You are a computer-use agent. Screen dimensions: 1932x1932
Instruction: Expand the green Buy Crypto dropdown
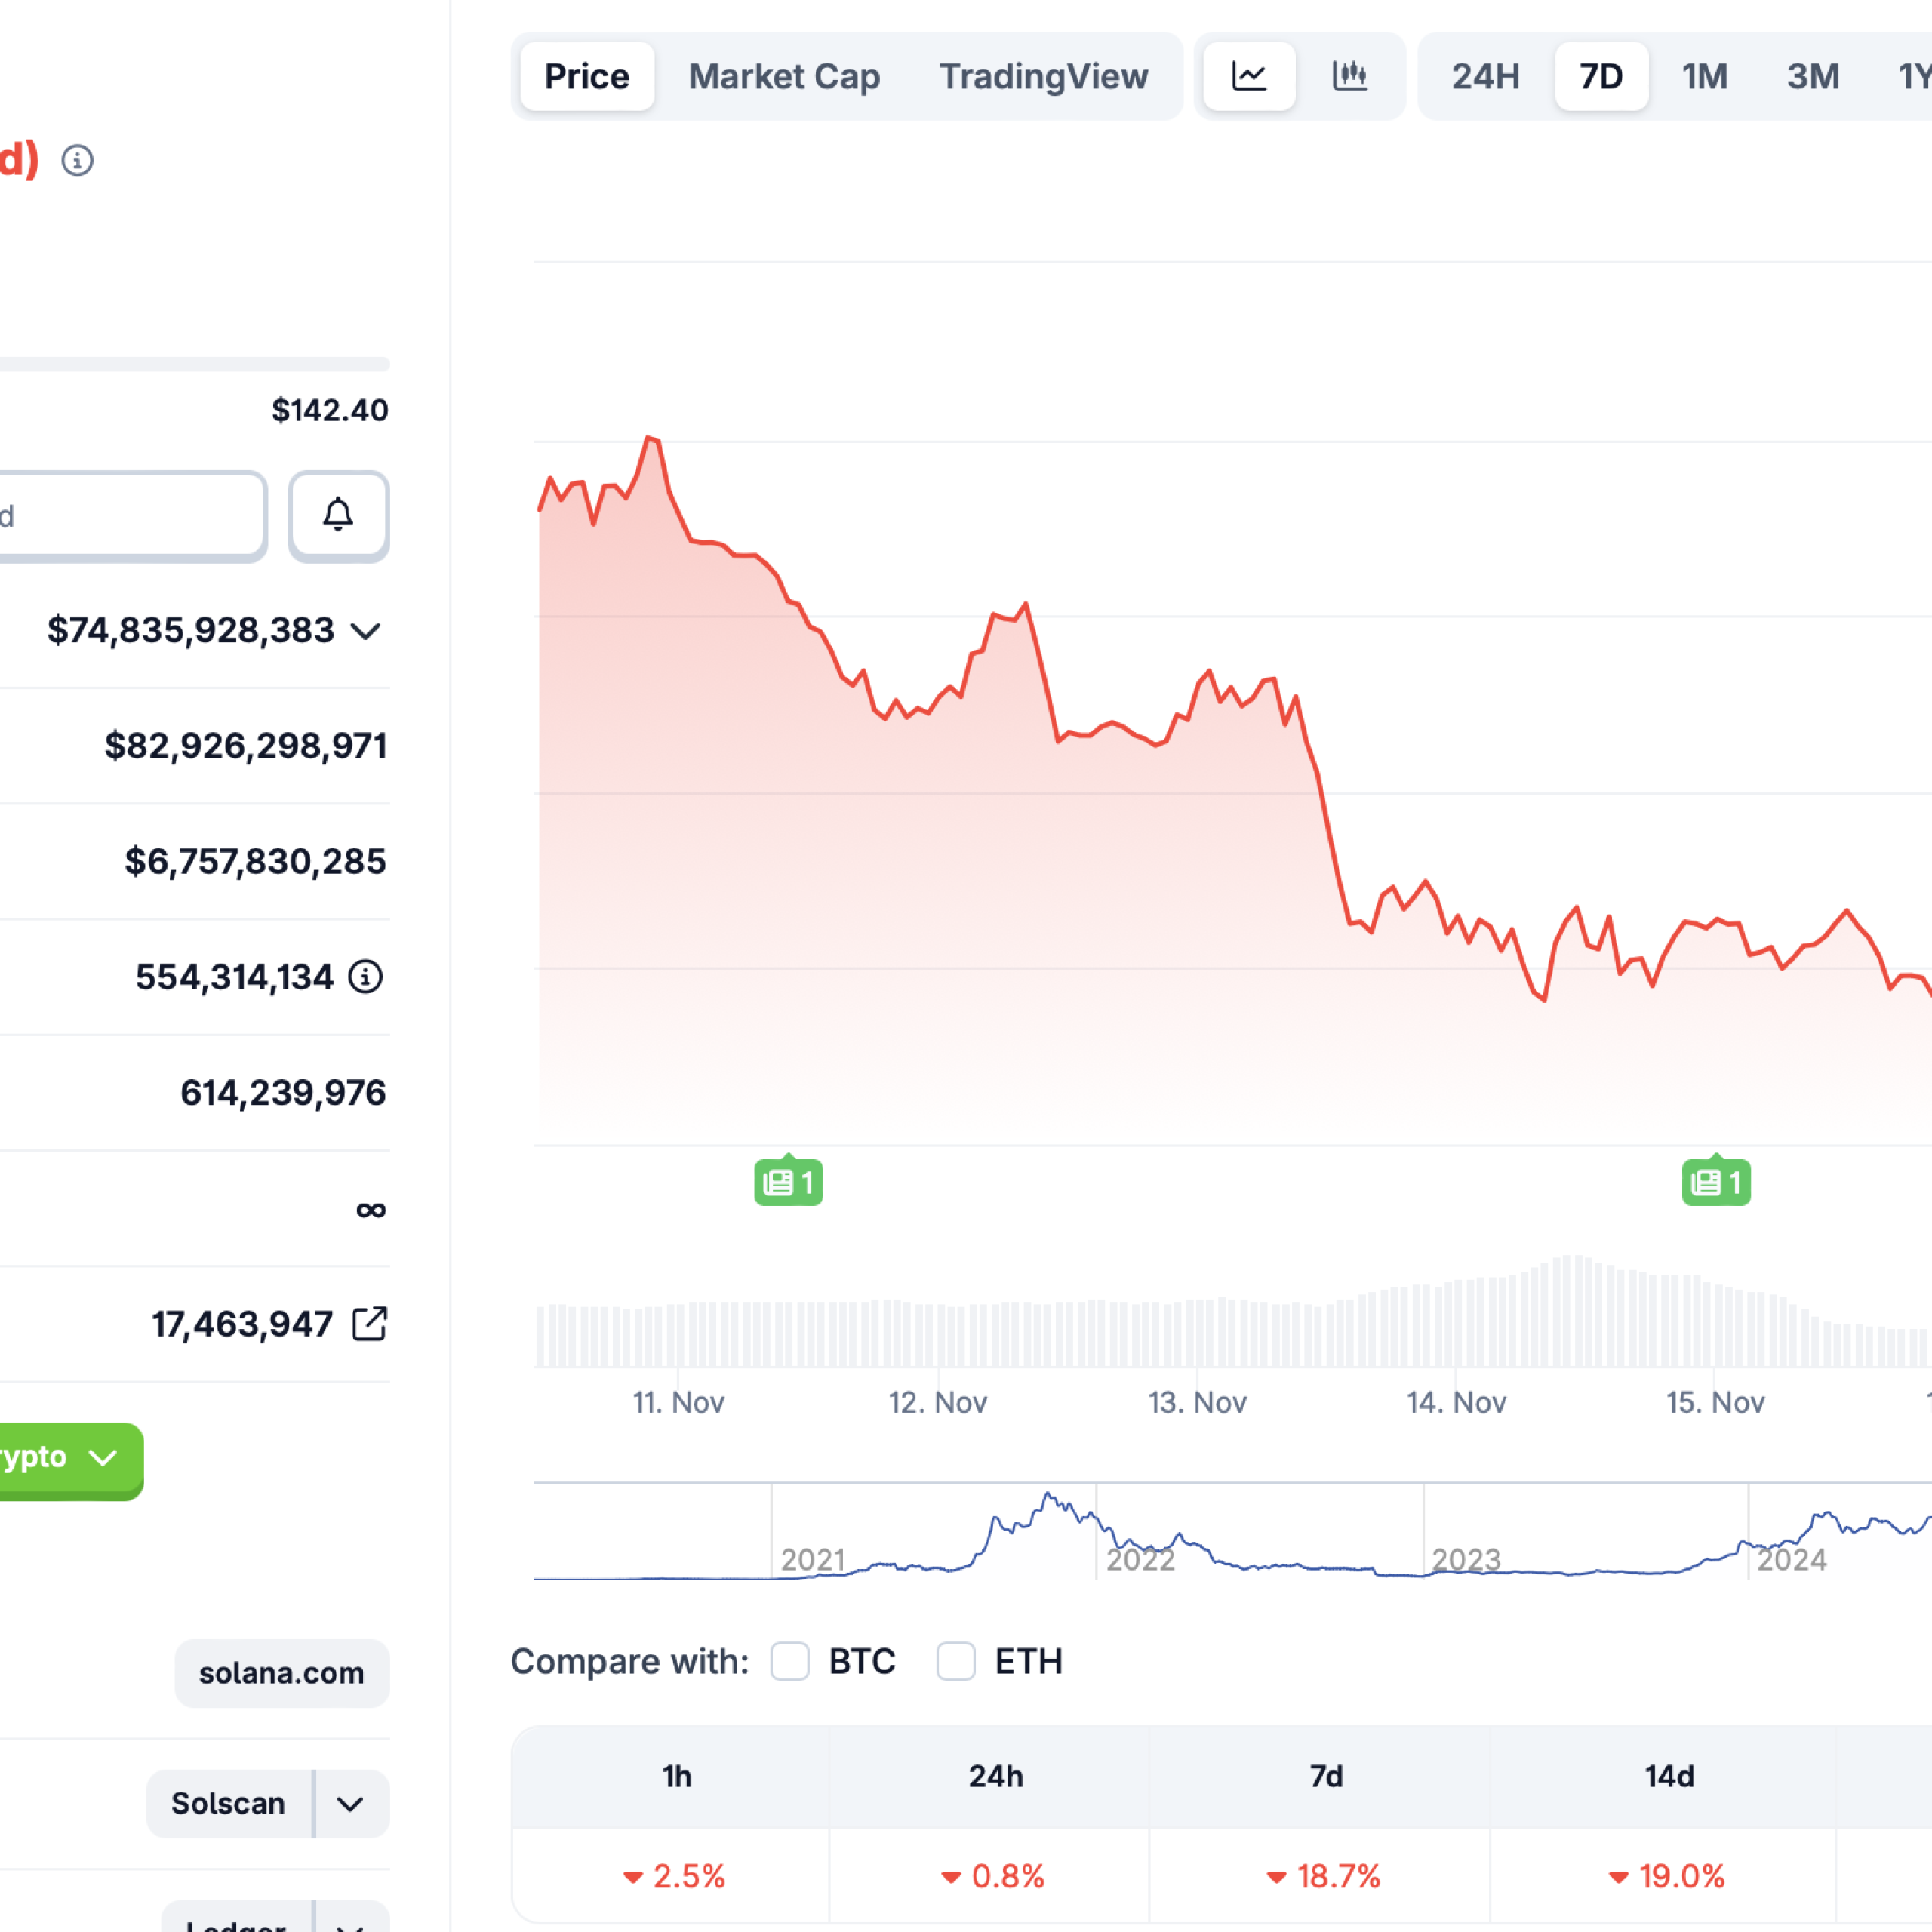pyautogui.click(x=103, y=1458)
